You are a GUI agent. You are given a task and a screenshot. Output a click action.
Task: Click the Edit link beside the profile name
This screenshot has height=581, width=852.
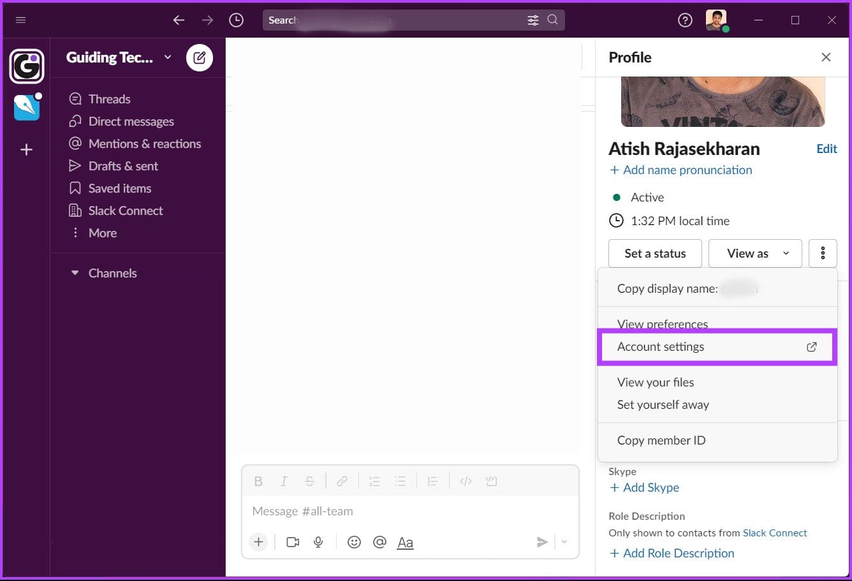(826, 149)
